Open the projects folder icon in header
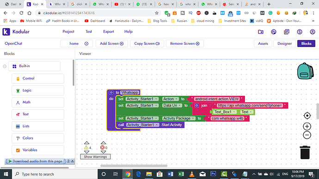Screen dimensions: 319x179 (x=261, y=32)
